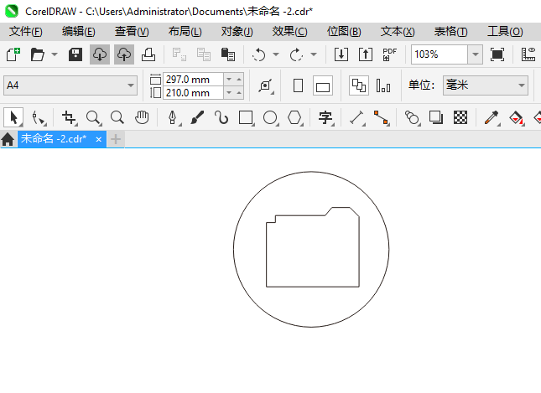Viewport: 541px width, 393px height.
Task: Create a new document via toolbar icon
Action: [13, 54]
